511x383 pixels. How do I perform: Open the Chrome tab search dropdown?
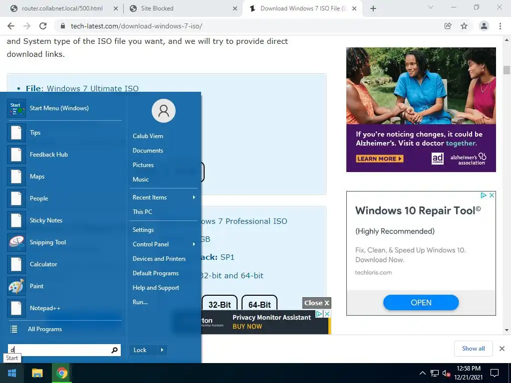pyautogui.click(x=431, y=7)
